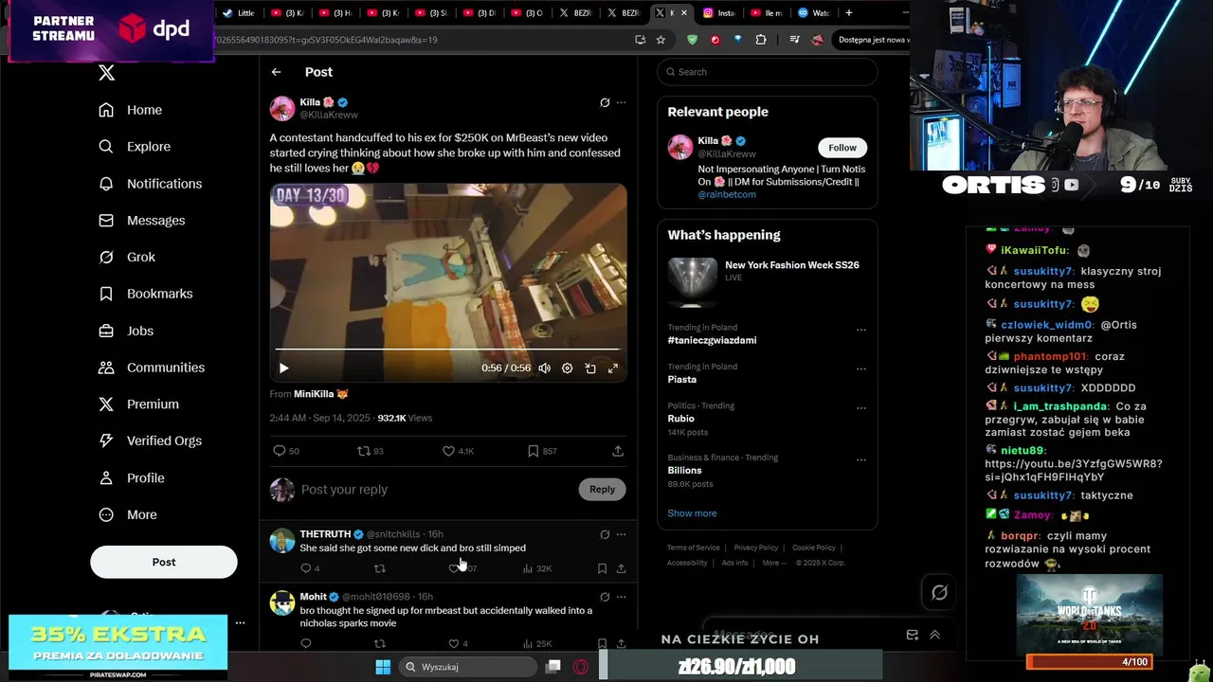
Task: Open the @snitchkills profile handle
Action: click(x=393, y=534)
